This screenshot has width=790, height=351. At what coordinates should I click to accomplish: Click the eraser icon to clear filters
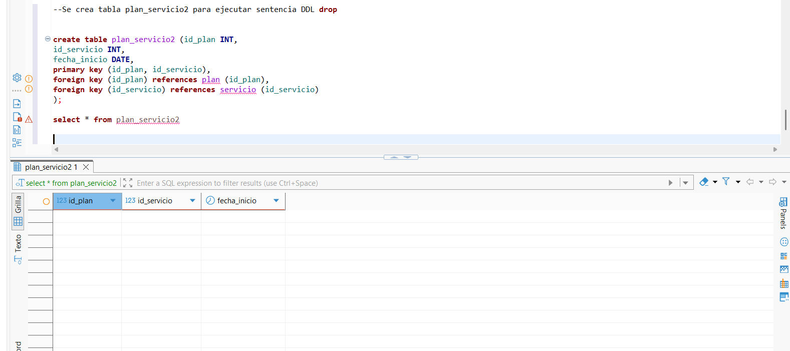(704, 182)
